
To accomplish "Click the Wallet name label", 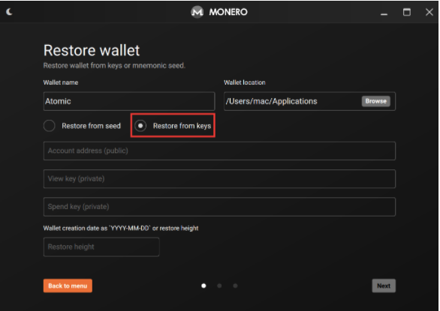I will point(61,82).
